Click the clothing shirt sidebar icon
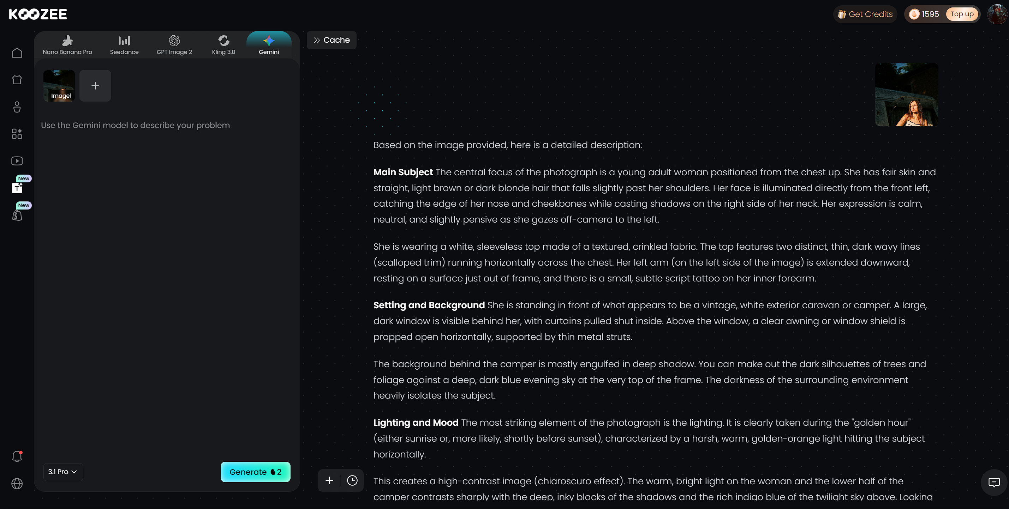The width and height of the screenshot is (1009, 509). point(17,80)
